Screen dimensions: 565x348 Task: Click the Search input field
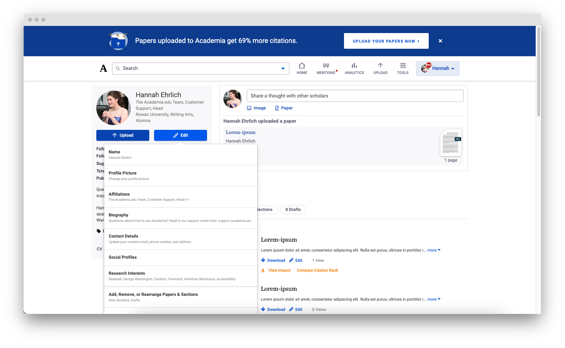[x=201, y=69]
